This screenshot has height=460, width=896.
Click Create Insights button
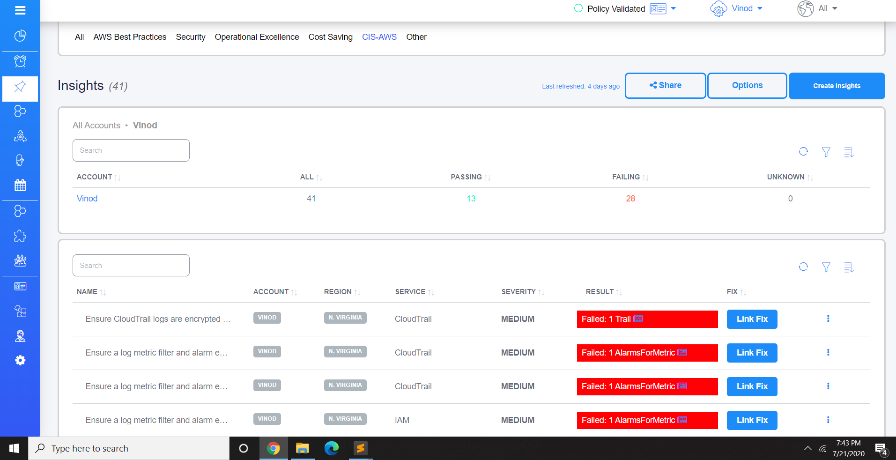click(x=837, y=86)
